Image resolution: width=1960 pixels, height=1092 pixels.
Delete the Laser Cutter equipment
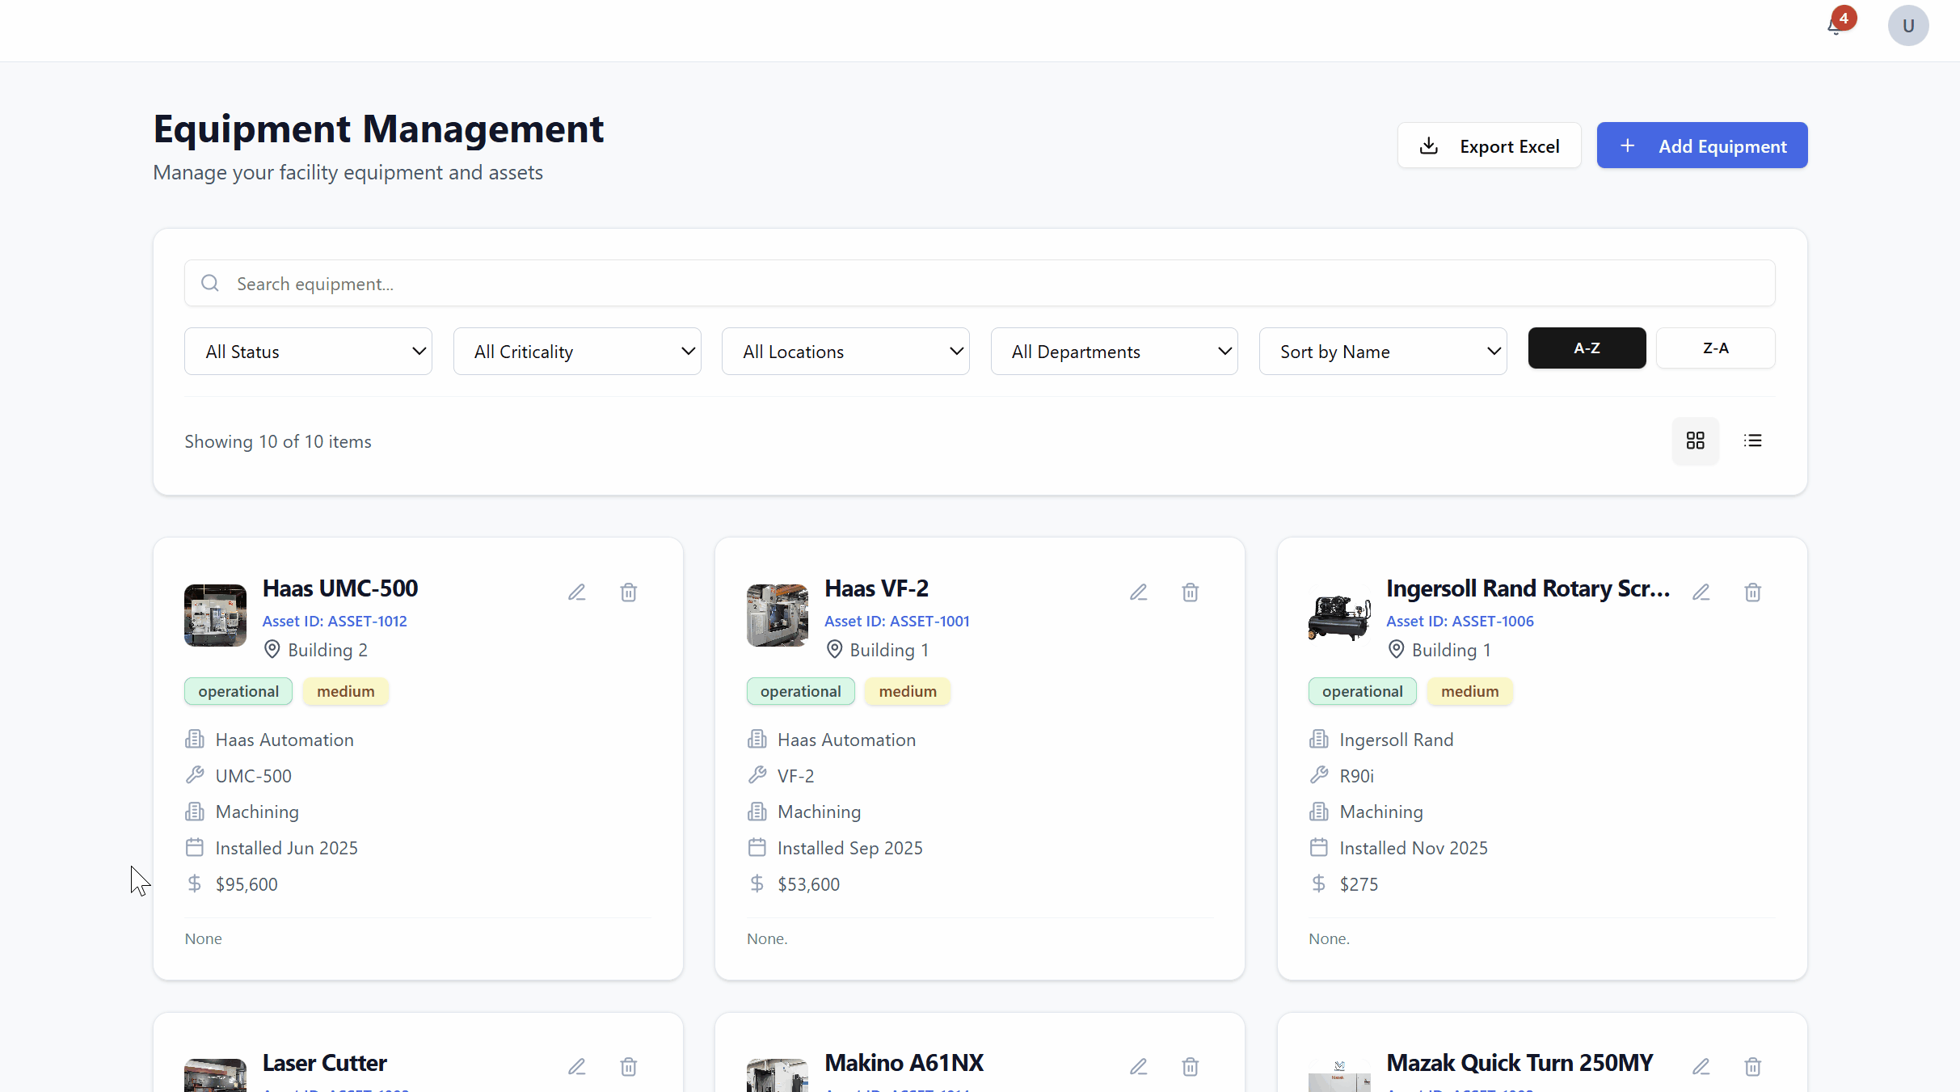pos(628,1066)
